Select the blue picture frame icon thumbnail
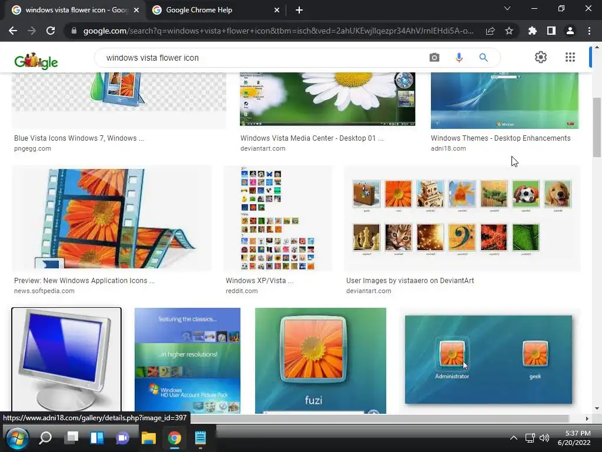 click(x=119, y=100)
